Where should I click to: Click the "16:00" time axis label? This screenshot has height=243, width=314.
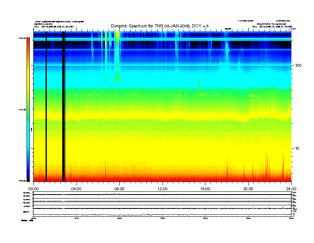click(x=205, y=189)
